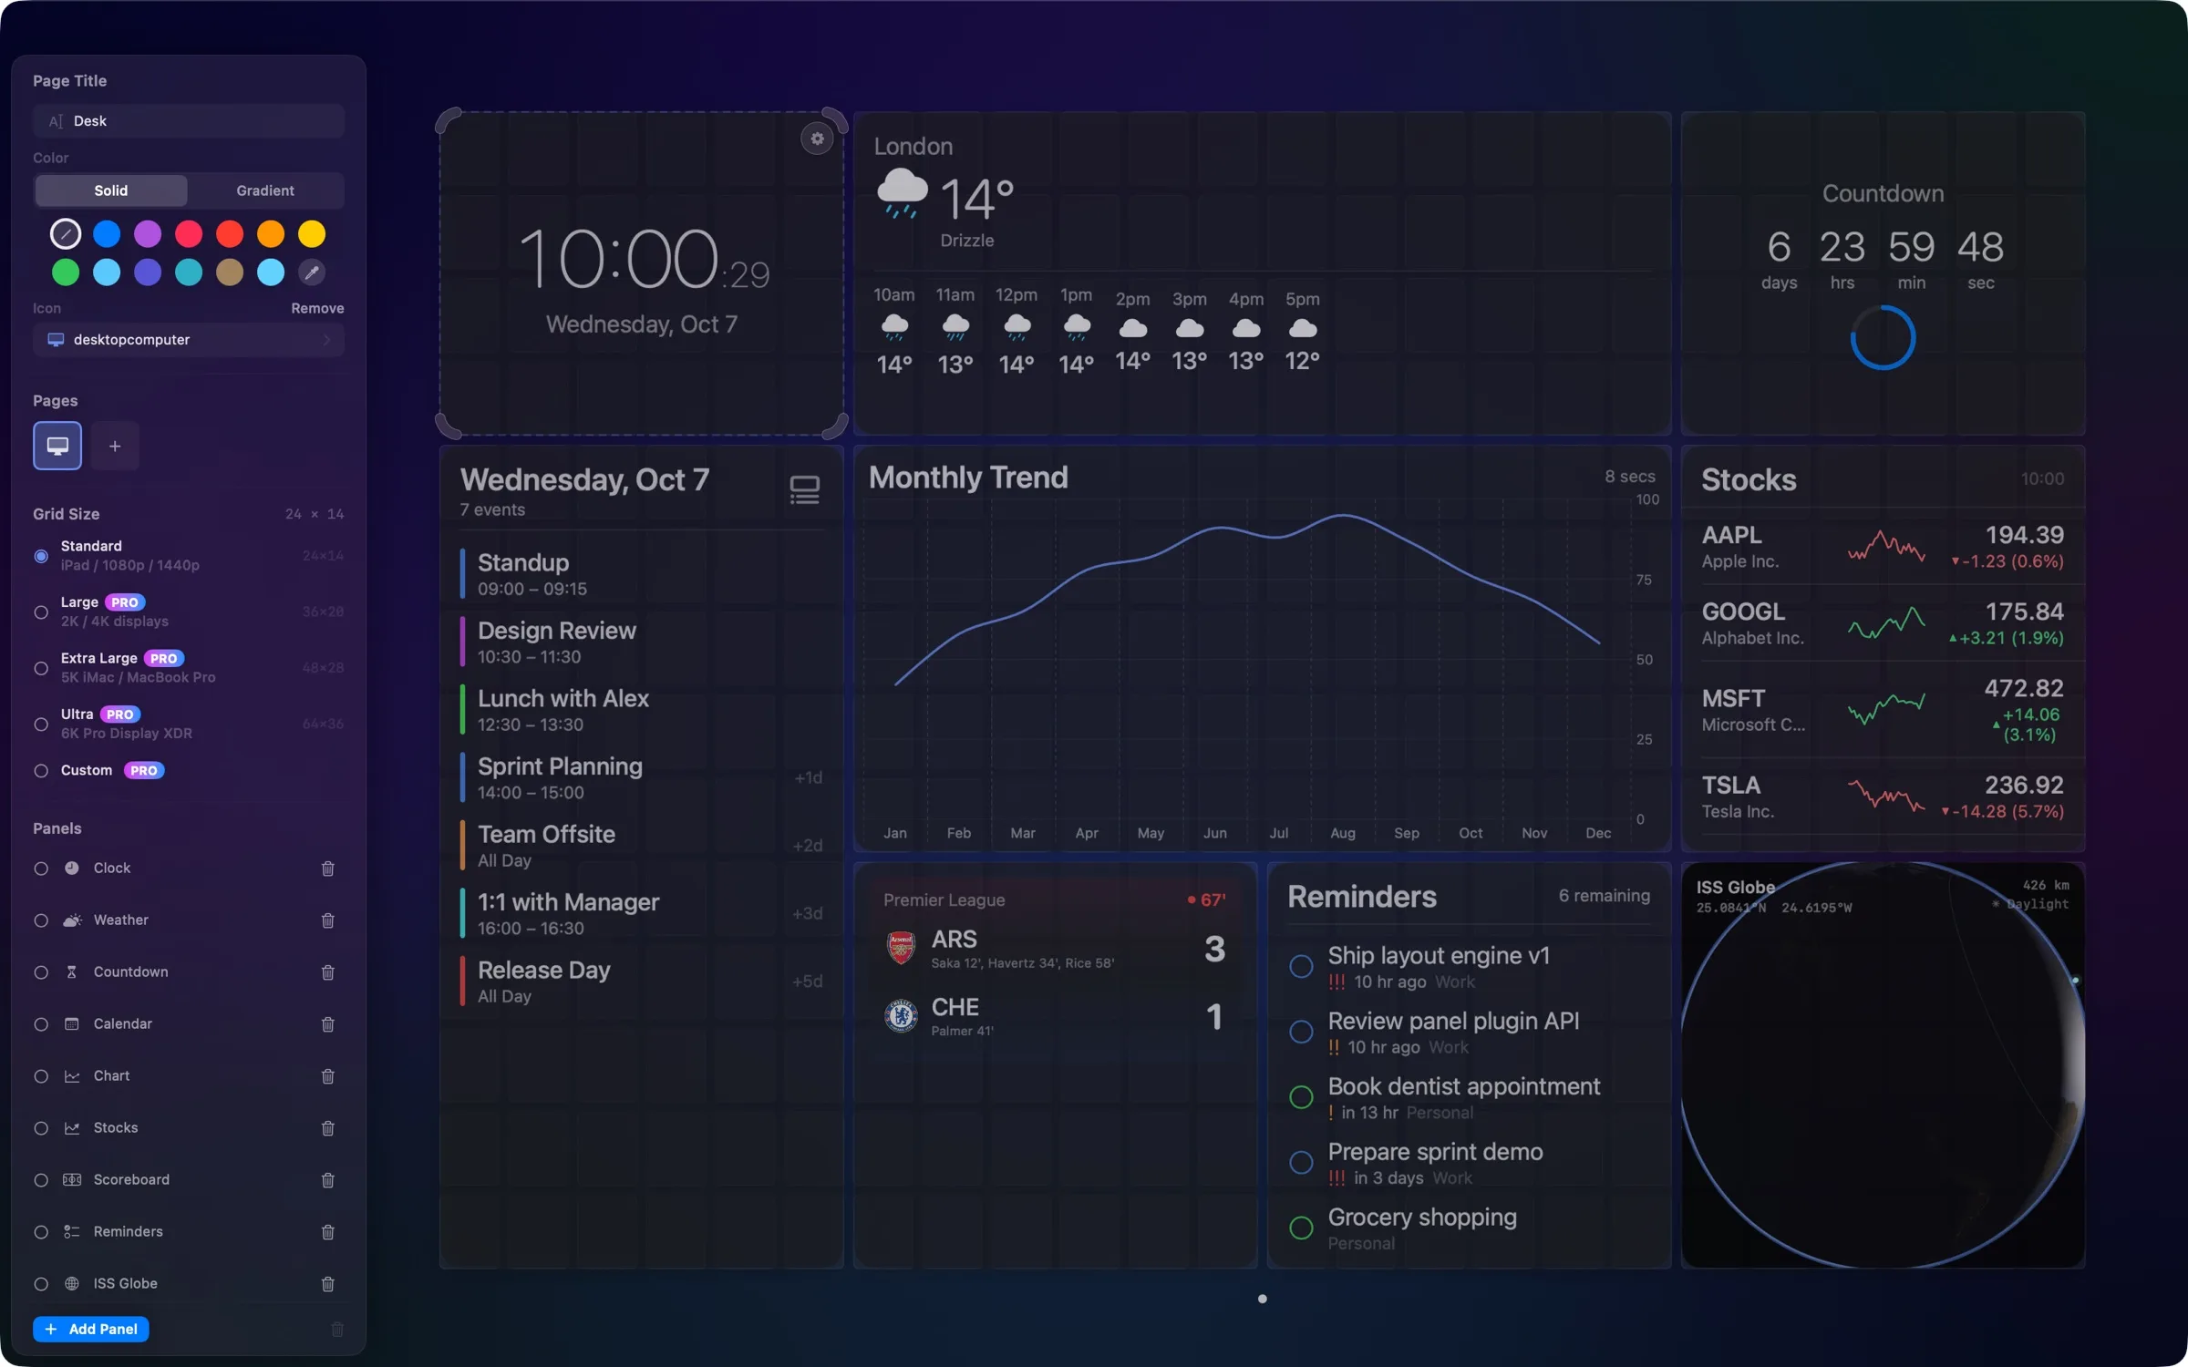
Task: Choose the yellow color swatch
Action: pos(312,234)
